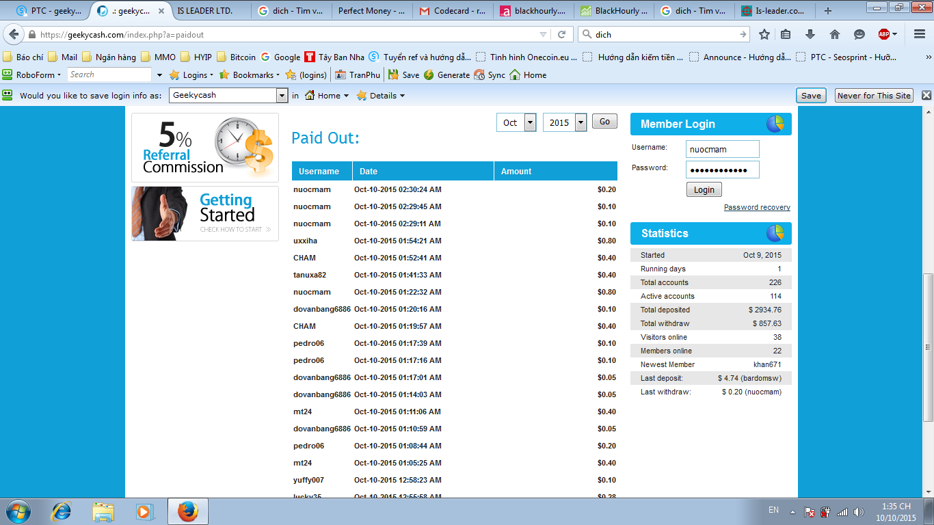Click the Username column header
Image resolution: width=934 pixels, height=525 pixels.
click(x=322, y=172)
